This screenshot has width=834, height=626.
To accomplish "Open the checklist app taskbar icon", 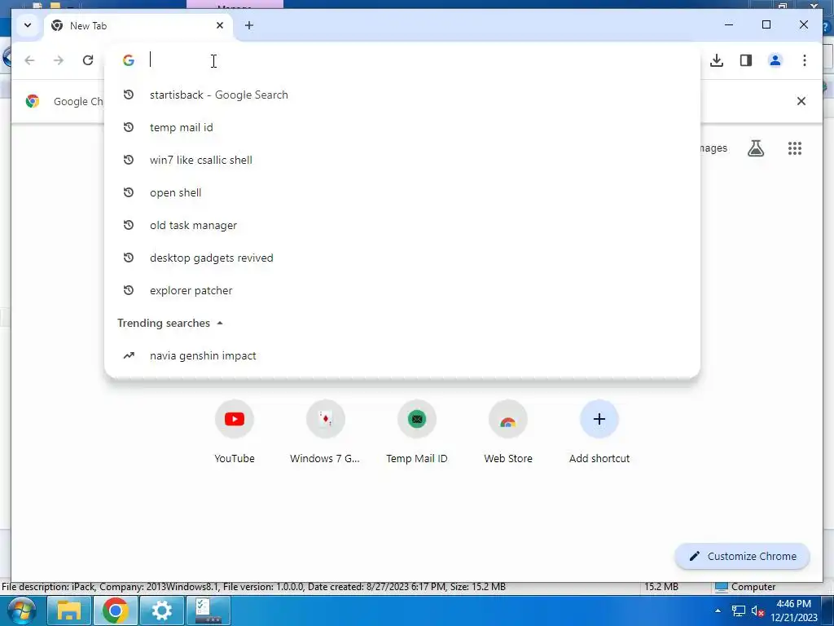I will point(208,610).
